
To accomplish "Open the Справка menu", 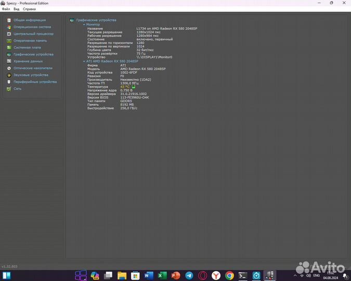I will click(29, 9).
